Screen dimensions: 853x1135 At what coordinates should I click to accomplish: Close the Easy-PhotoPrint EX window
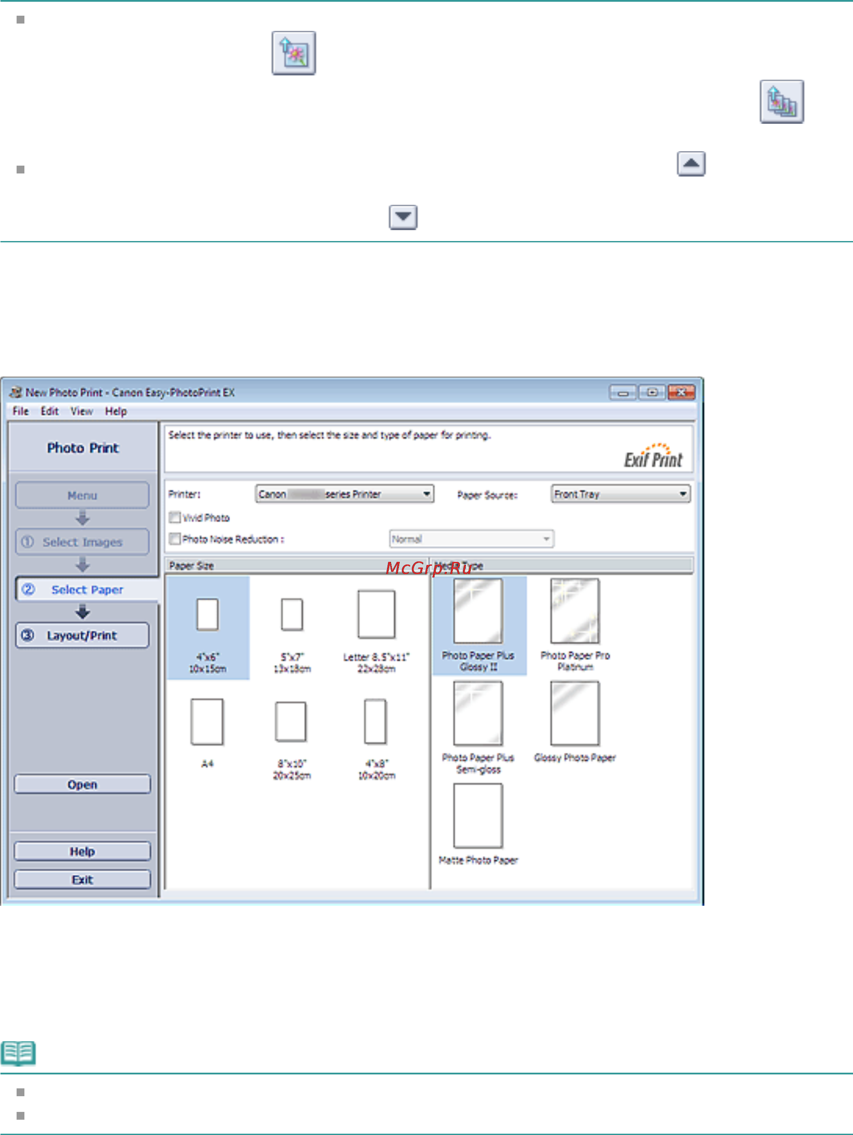coord(681,393)
